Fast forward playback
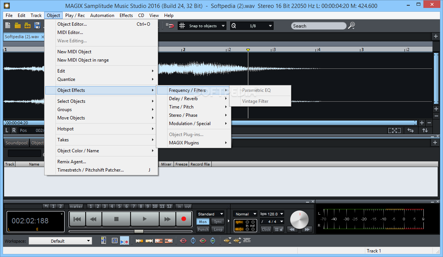 click(x=167, y=219)
